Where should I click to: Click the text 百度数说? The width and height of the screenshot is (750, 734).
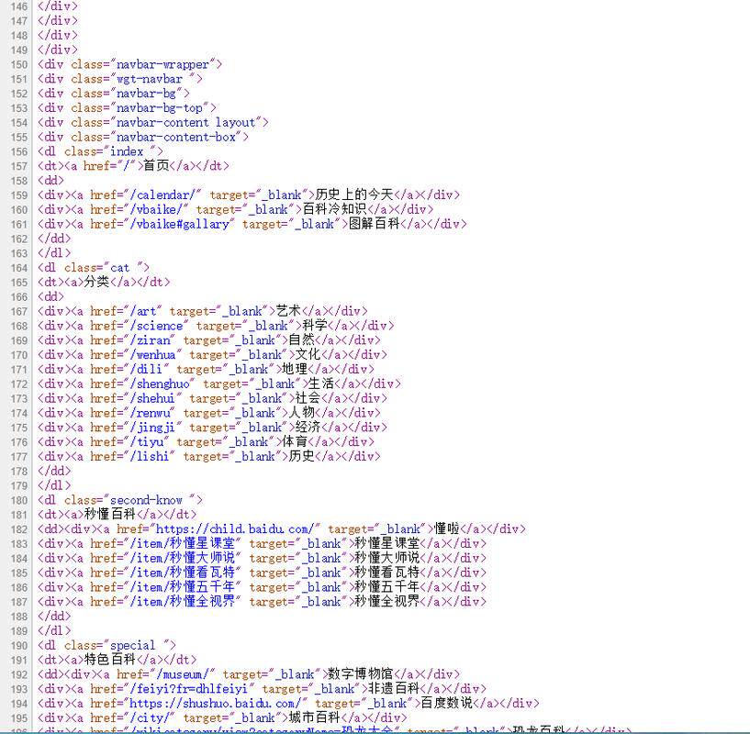tap(447, 703)
